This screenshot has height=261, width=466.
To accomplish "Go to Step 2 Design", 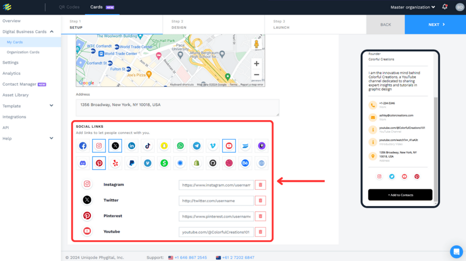I will tap(214, 25).
